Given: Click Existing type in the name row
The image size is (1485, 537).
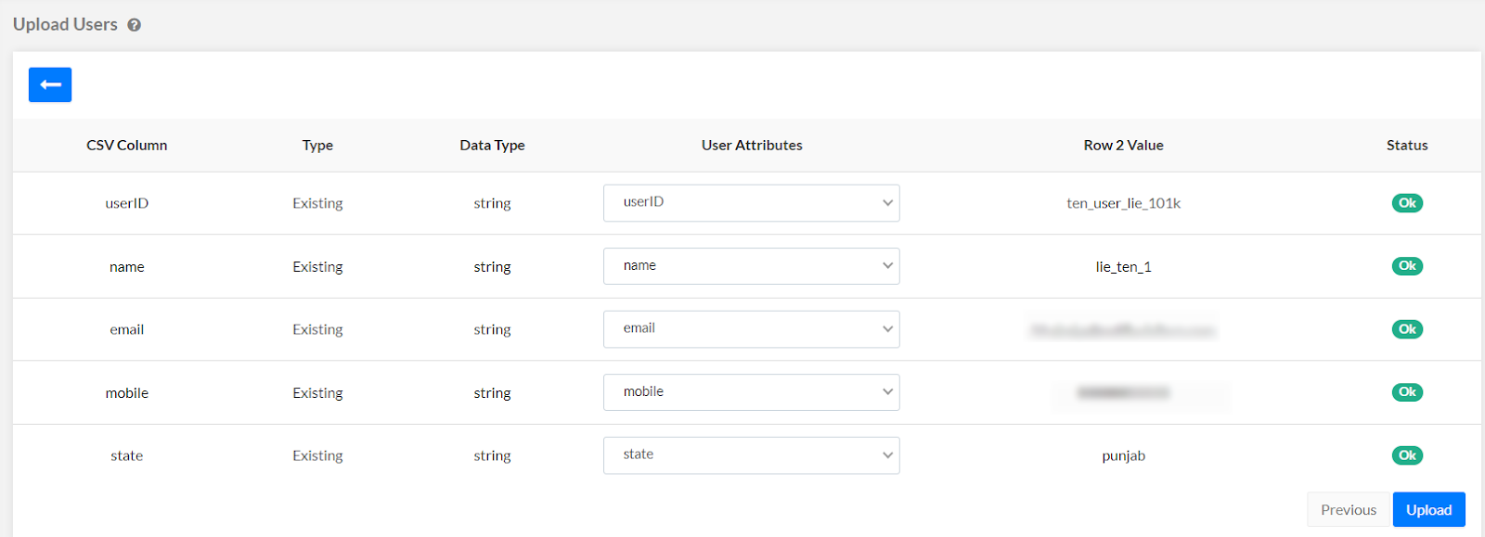Looking at the screenshot, I should (317, 267).
